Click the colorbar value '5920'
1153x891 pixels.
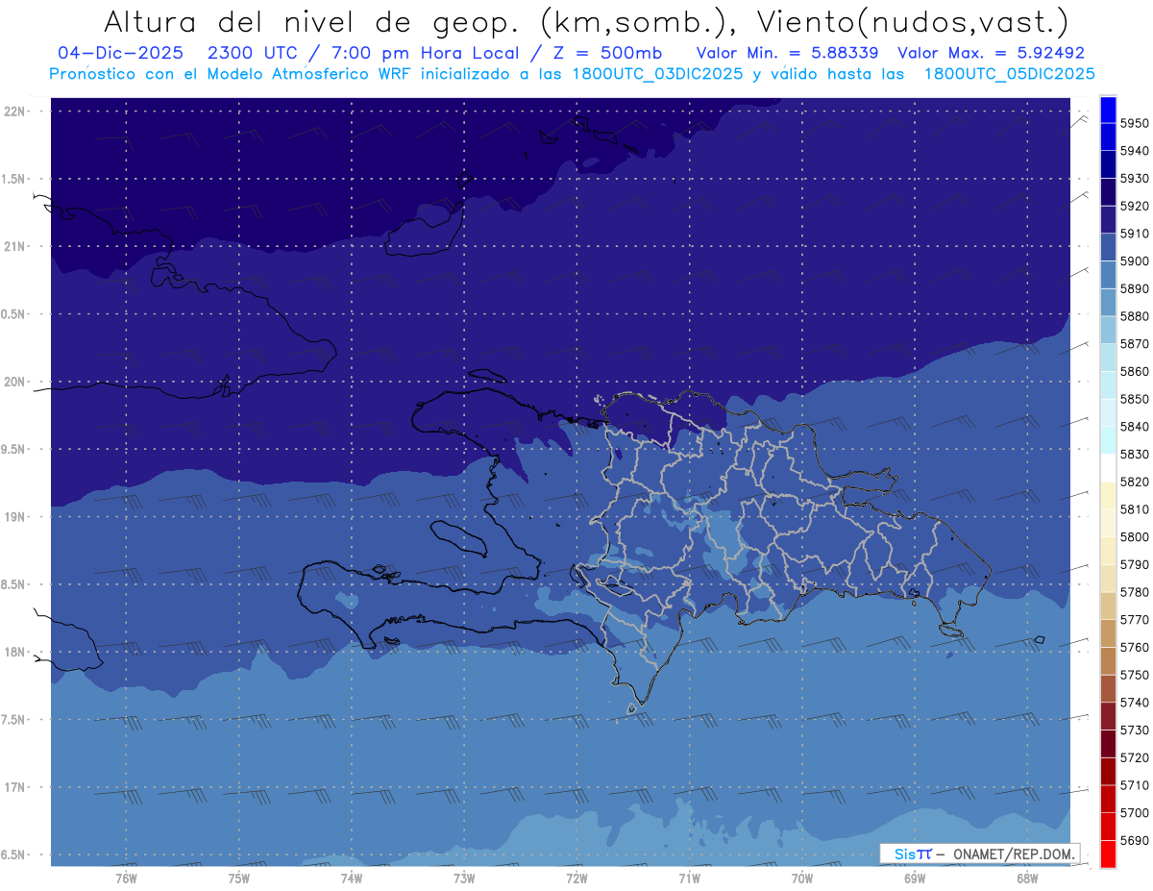pos(1134,206)
